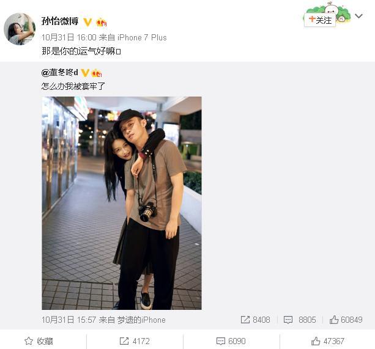The image size is (375, 349).
Task: Open the 10月31日 16:00 post timestamp
Action: click(x=69, y=37)
